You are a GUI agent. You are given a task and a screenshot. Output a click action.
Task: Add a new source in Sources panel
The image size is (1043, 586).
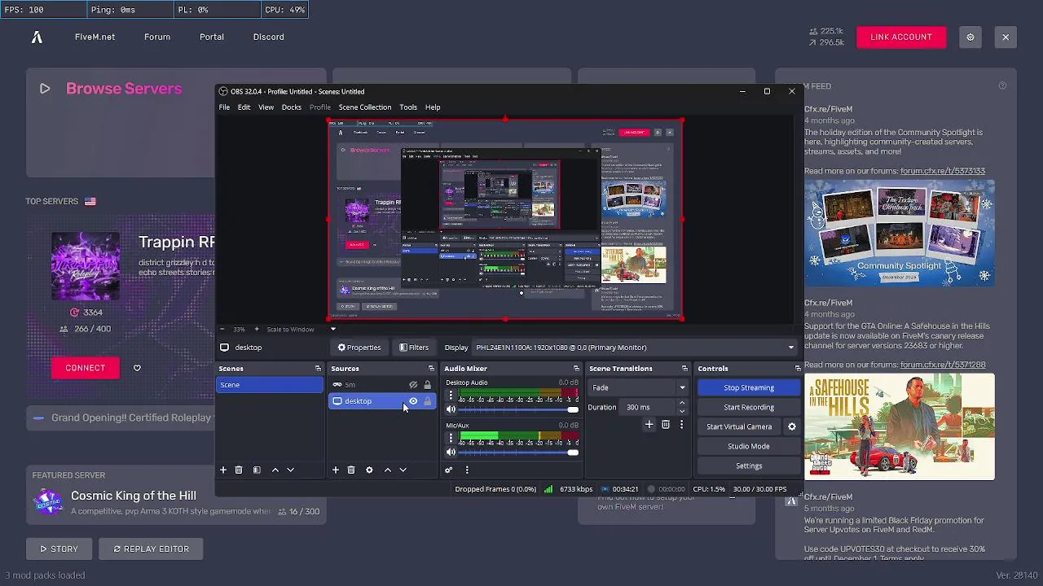[x=335, y=470]
